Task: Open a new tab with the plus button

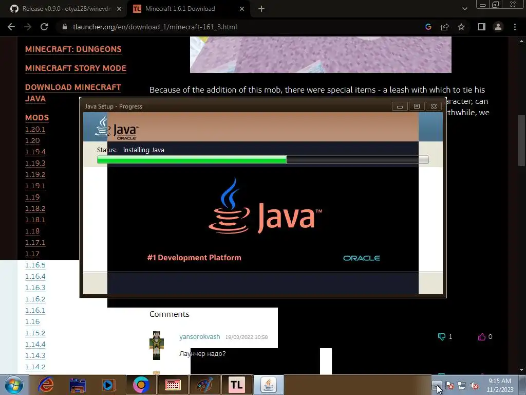Action: coord(261,9)
